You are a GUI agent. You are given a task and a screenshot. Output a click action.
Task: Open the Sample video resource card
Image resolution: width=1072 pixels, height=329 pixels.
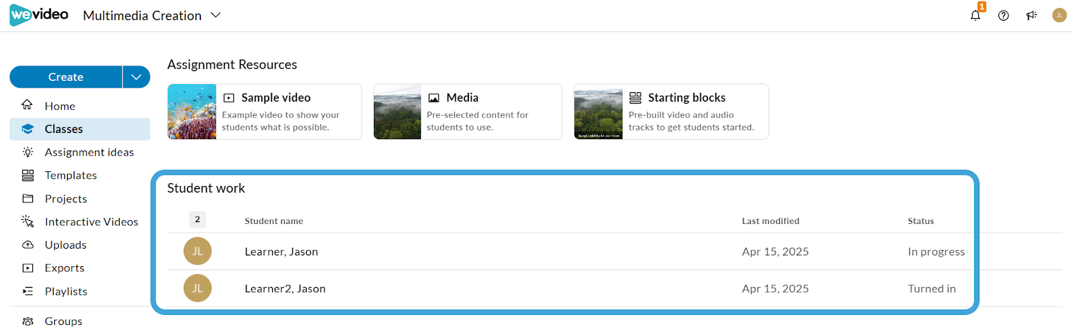click(265, 112)
